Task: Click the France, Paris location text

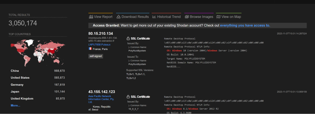Action: pos(100,49)
